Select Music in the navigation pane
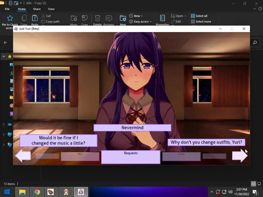This screenshot has width=263, height=197. pos(11,106)
